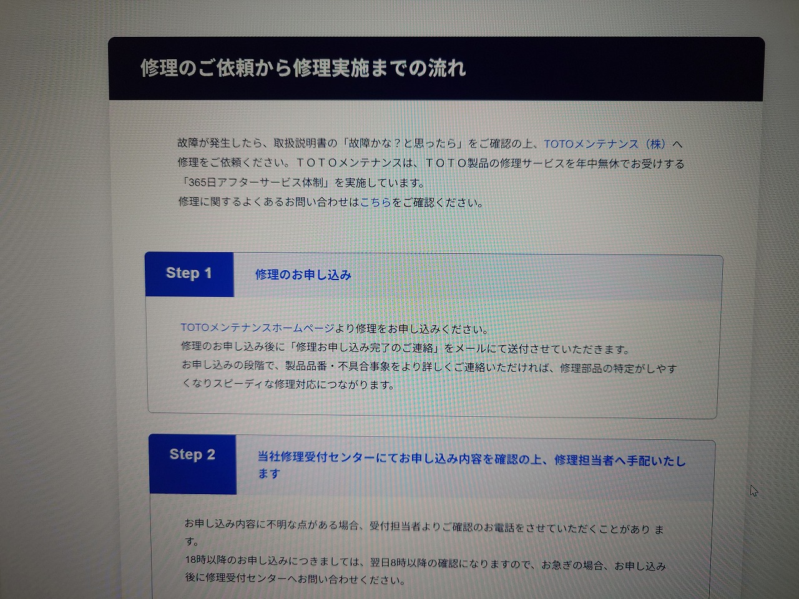
Task: Click the line starting お申し込みの段階で
Action: (x=428, y=368)
